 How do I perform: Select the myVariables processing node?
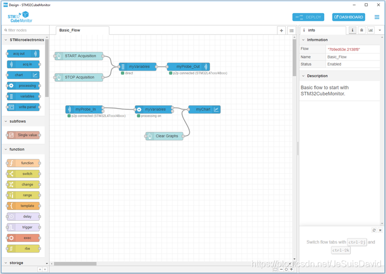(154, 109)
